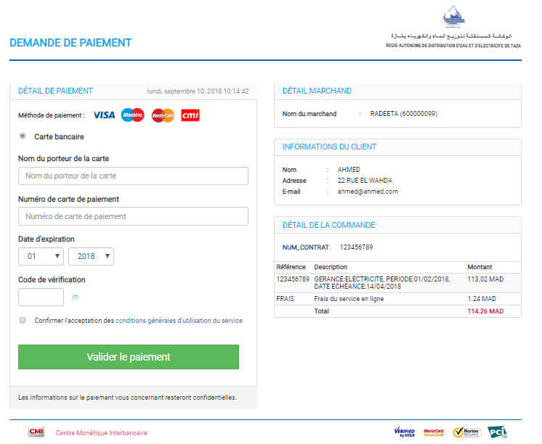
Task: Click the Verified by Visa badge
Action: (404, 432)
